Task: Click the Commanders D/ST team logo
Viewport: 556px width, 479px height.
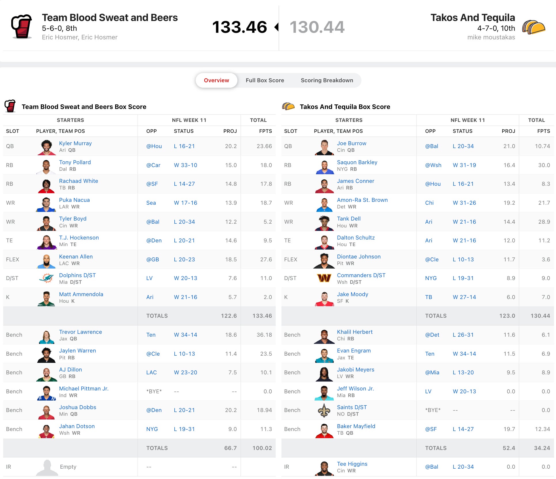Action: click(324, 278)
